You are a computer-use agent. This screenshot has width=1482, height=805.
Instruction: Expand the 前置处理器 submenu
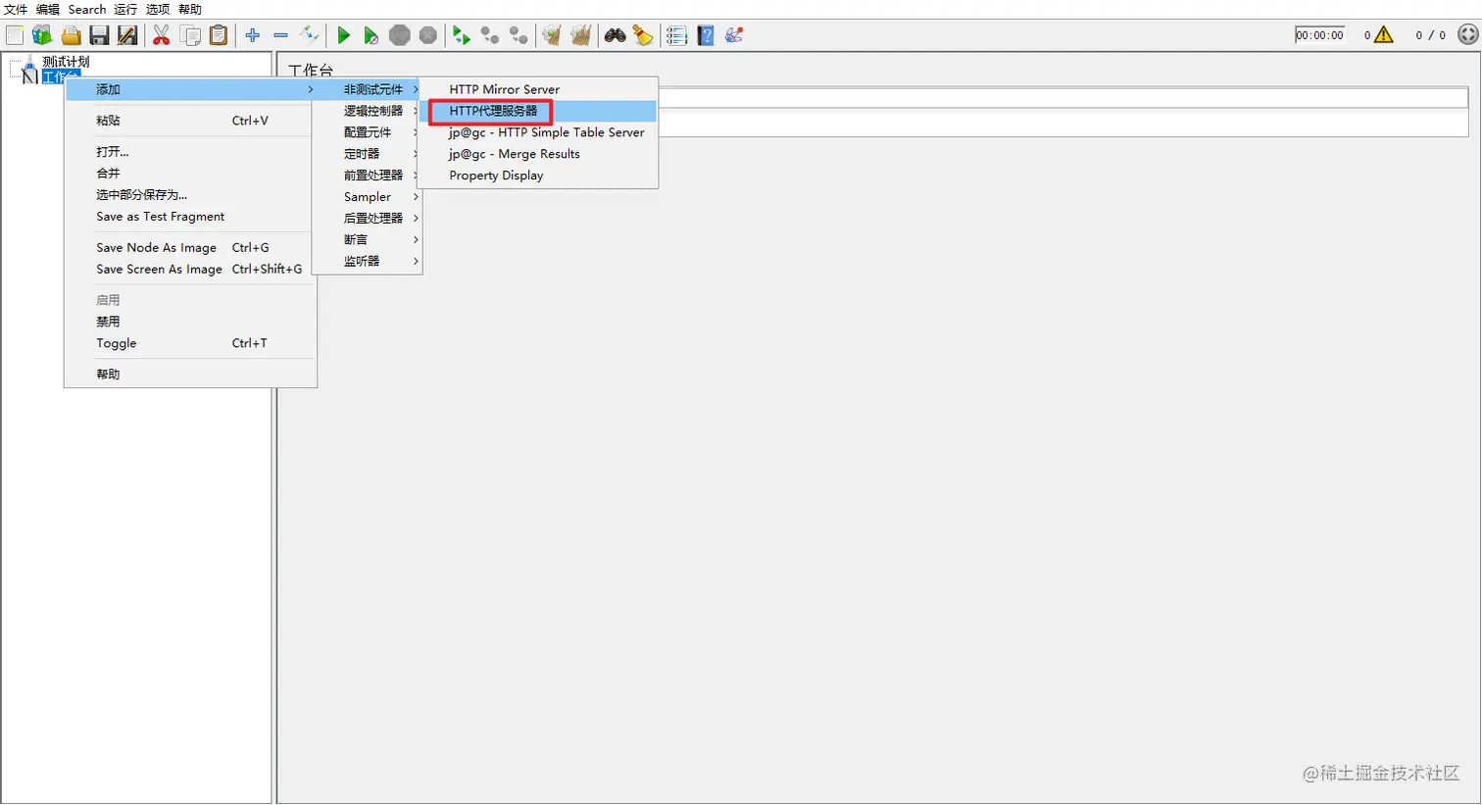(368, 176)
